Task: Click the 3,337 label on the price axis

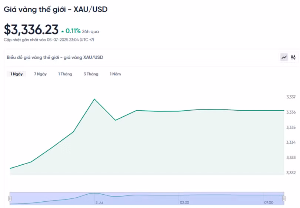Action: click(x=291, y=97)
